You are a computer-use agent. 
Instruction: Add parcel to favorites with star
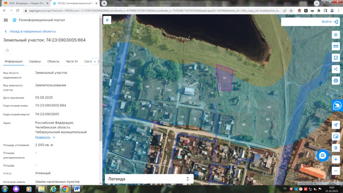click(7, 50)
